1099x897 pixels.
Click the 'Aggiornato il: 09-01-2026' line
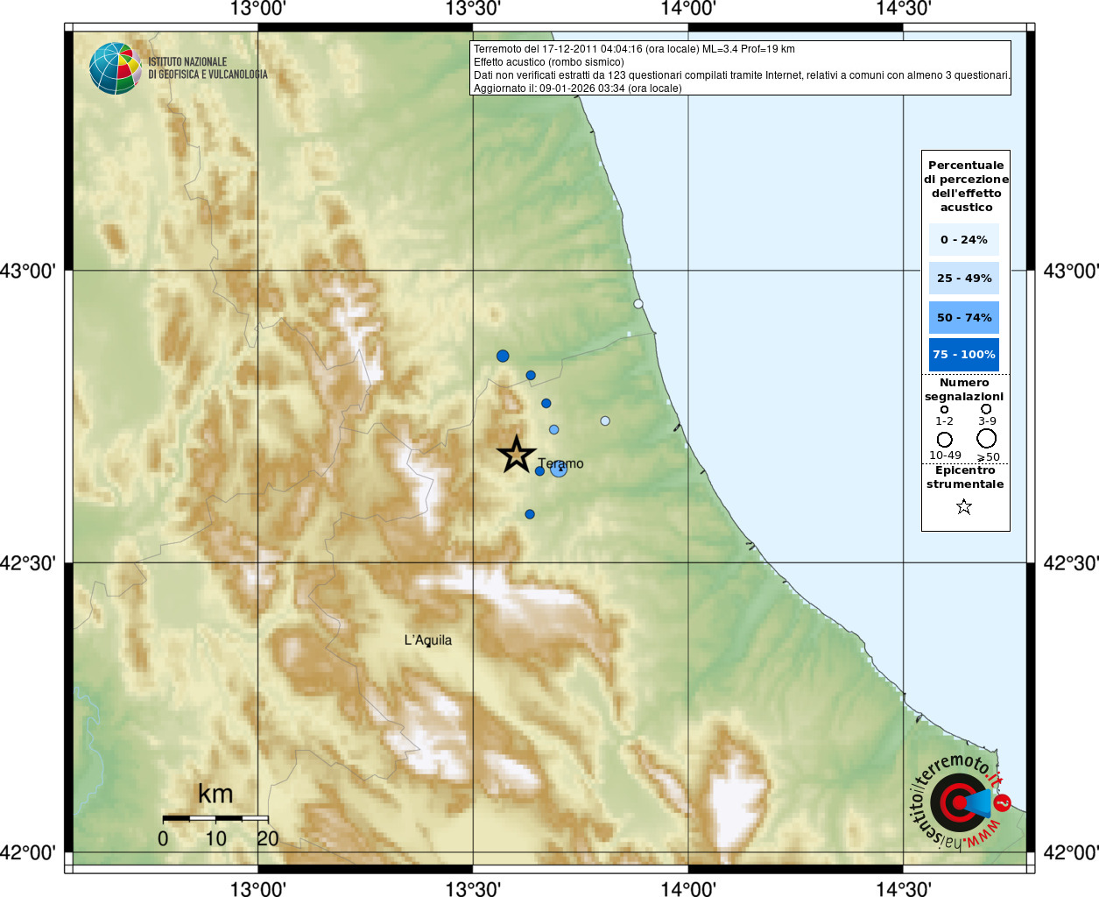[578, 88]
